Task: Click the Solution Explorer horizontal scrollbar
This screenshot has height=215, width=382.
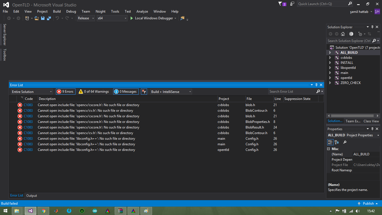Action: click(x=352, y=116)
